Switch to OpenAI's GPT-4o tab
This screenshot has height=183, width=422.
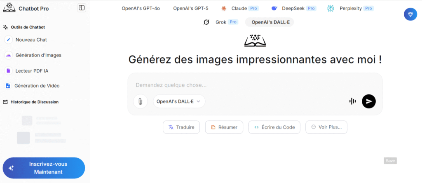click(x=141, y=8)
